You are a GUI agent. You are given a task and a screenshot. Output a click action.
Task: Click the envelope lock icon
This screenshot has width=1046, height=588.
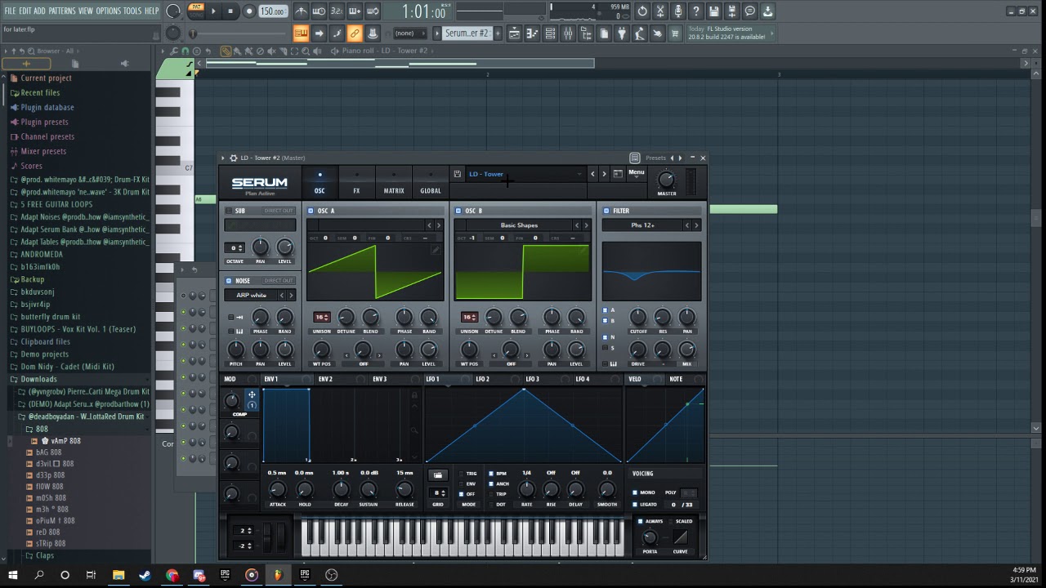pyautogui.click(x=414, y=395)
